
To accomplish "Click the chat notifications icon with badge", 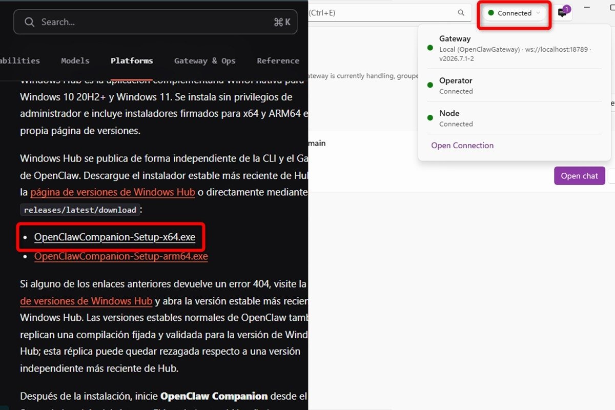I will point(563,13).
